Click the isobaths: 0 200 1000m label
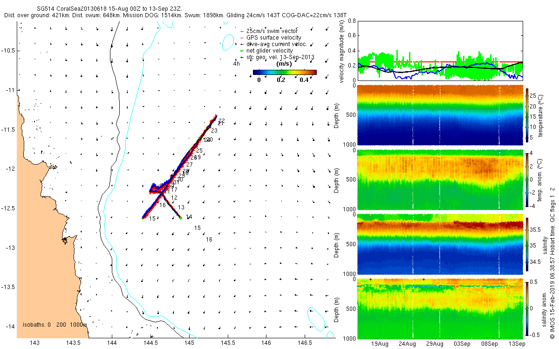The width and height of the screenshot is (559, 349). [55, 324]
